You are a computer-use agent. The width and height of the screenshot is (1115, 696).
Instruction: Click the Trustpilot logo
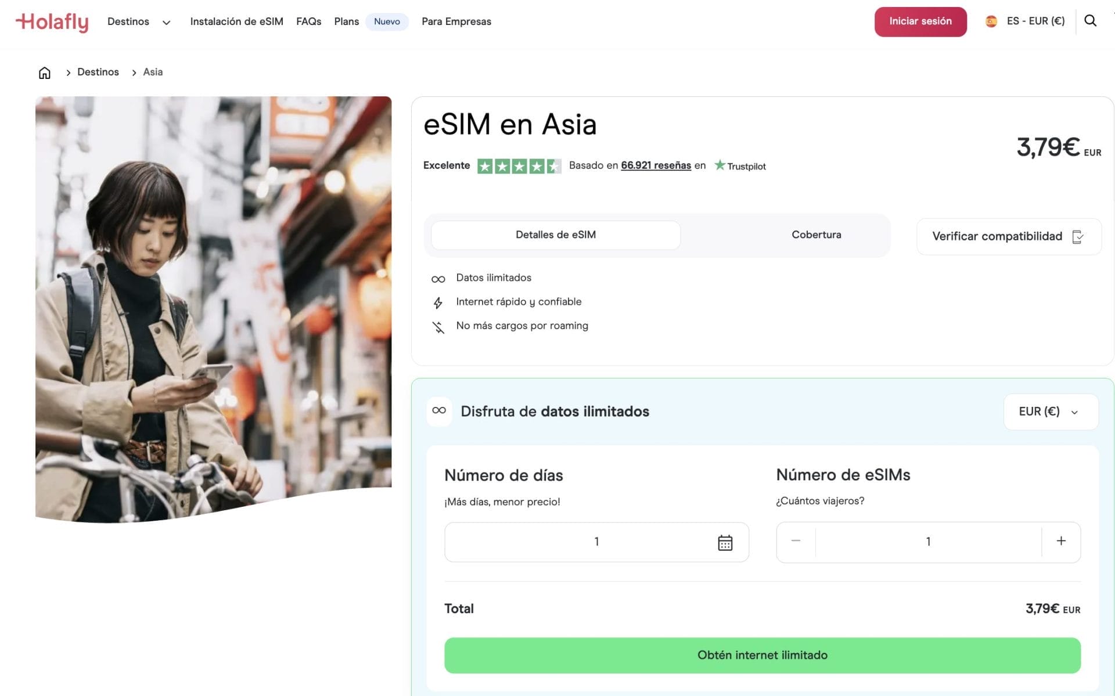(x=740, y=166)
